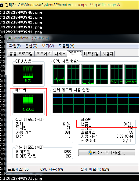Screen dimensions: 139x181
Task: Click the cmd.exe icon in the title bar
Action: (2, 5)
